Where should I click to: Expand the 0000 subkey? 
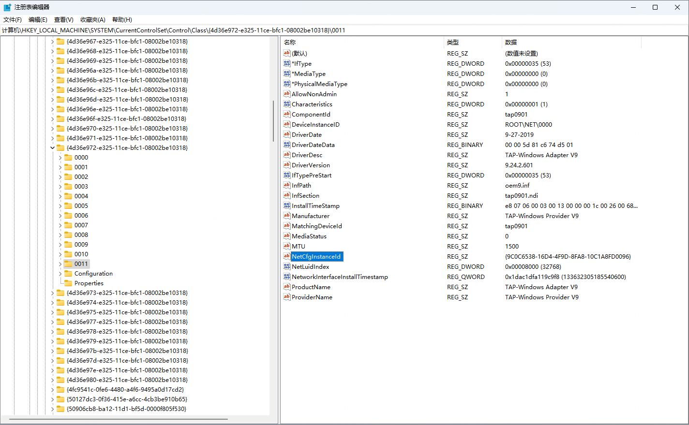click(x=60, y=158)
